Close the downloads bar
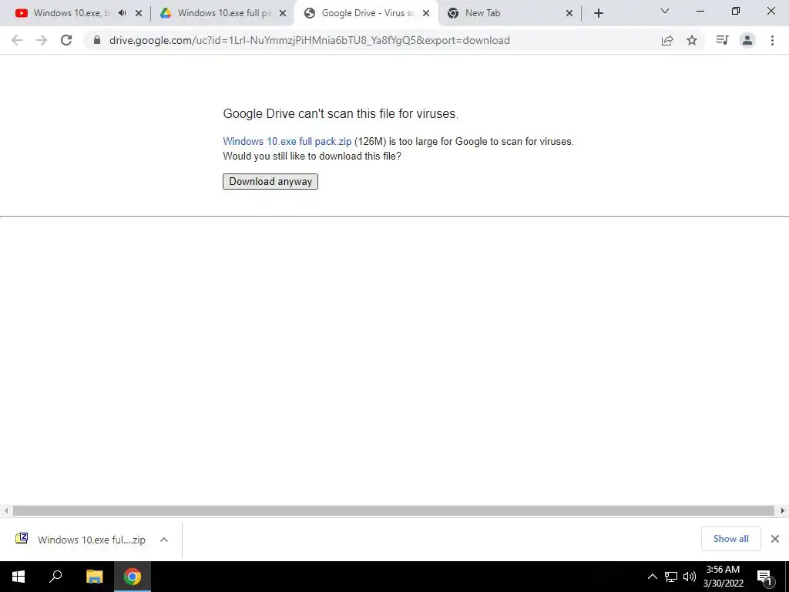This screenshot has height=592, width=789. click(x=775, y=539)
